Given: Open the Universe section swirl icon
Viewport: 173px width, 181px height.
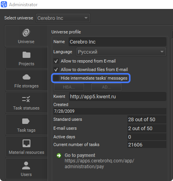Looking at the screenshot, I should [x=26, y=33].
